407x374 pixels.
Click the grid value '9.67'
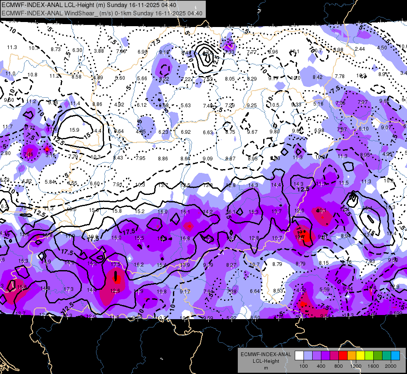click(x=252, y=132)
